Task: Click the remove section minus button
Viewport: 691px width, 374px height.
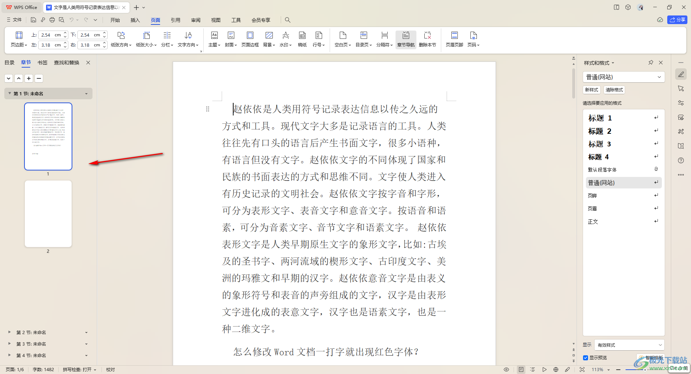Action: point(39,78)
